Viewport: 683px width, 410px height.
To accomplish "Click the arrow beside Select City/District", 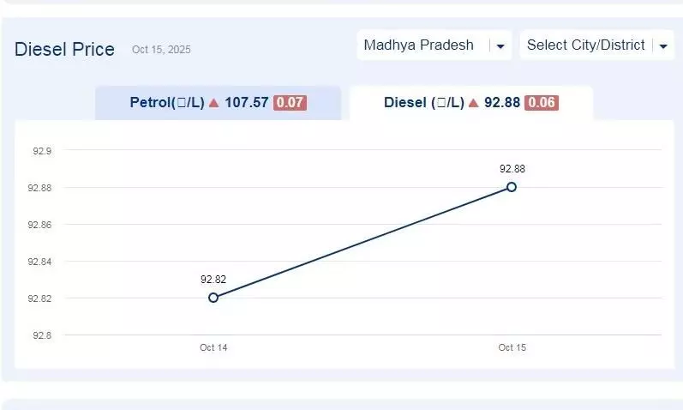I will [x=663, y=45].
